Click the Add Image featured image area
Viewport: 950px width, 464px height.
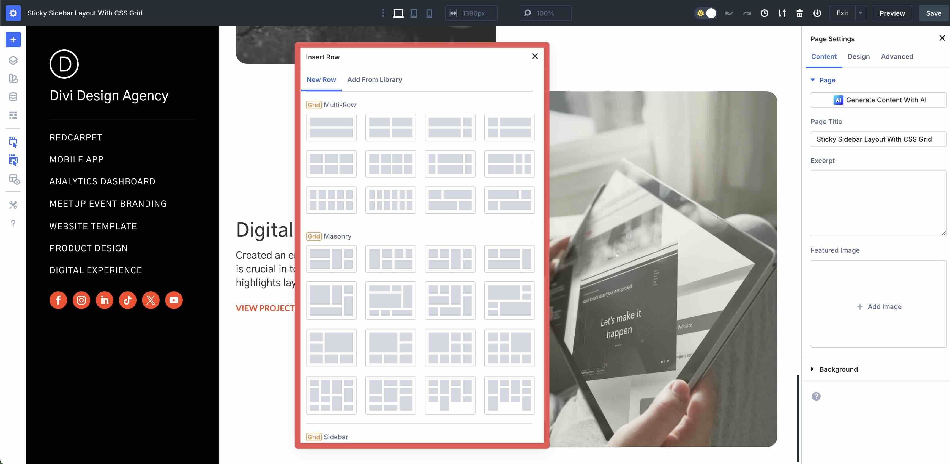pyautogui.click(x=879, y=306)
